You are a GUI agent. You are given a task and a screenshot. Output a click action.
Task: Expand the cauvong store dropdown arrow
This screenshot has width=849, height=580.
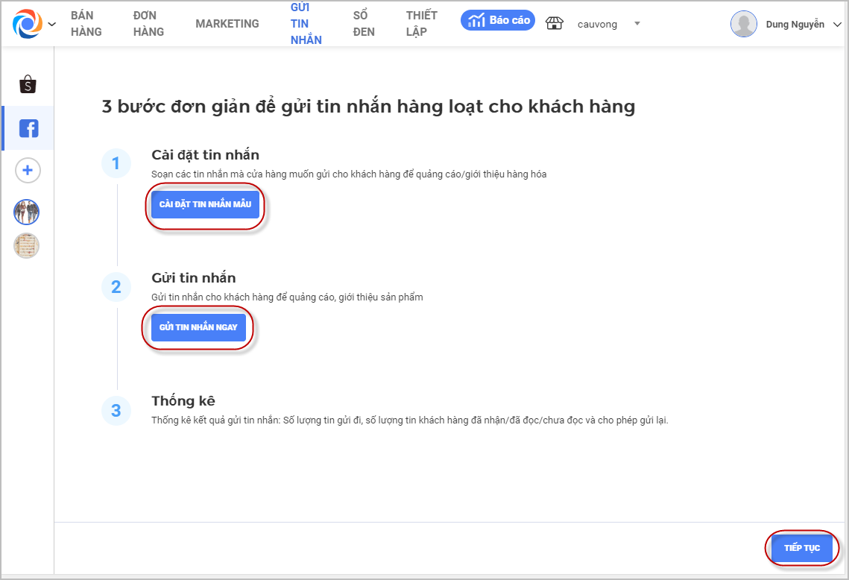(637, 23)
